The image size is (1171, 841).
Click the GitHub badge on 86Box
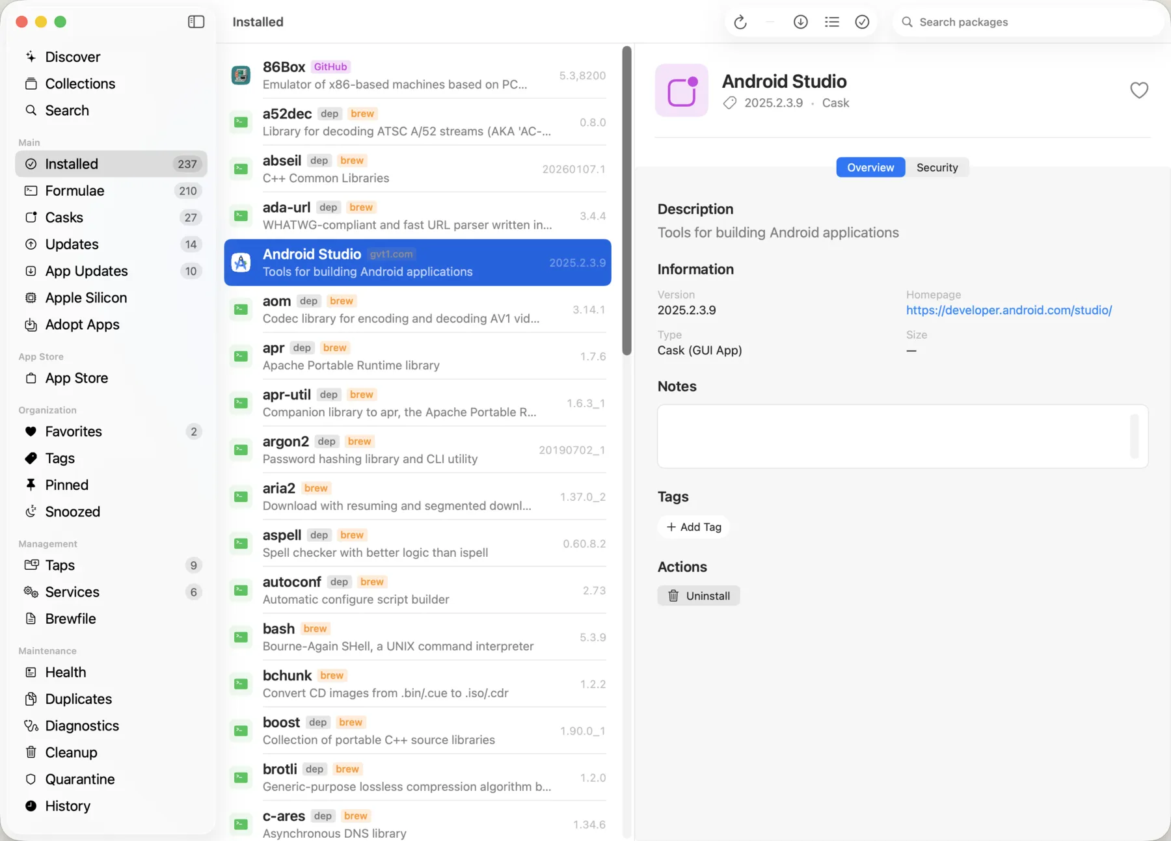click(x=330, y=67)
